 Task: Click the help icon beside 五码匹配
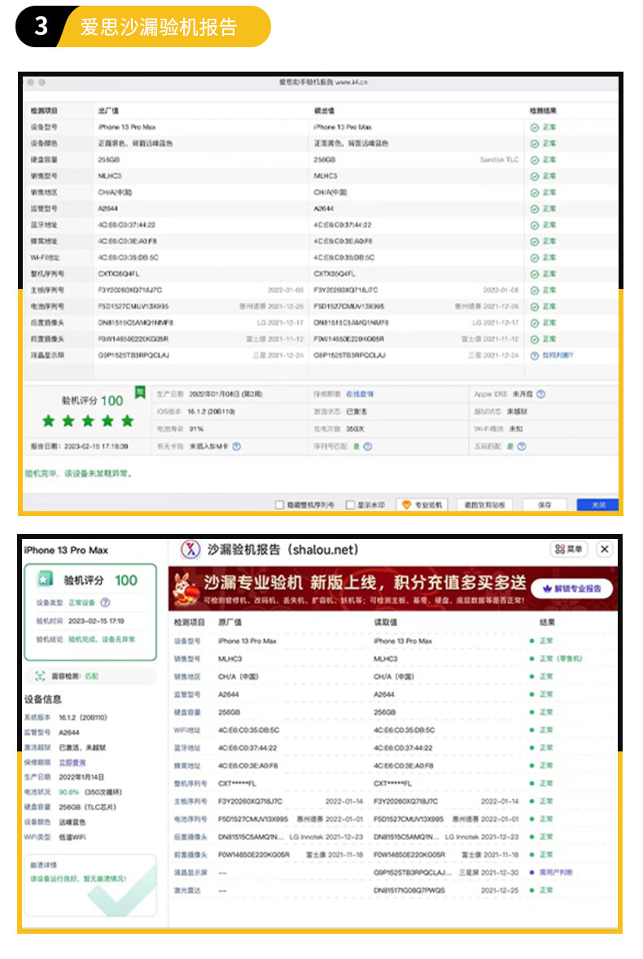tap(522, 446)
